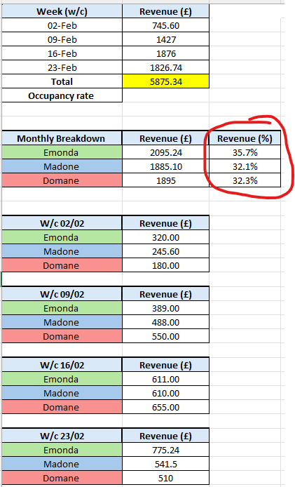This screenshot has width=295, height=487.
Task: Select the Monthly Breakdown header cell
Action: click(x=62, y=138)
